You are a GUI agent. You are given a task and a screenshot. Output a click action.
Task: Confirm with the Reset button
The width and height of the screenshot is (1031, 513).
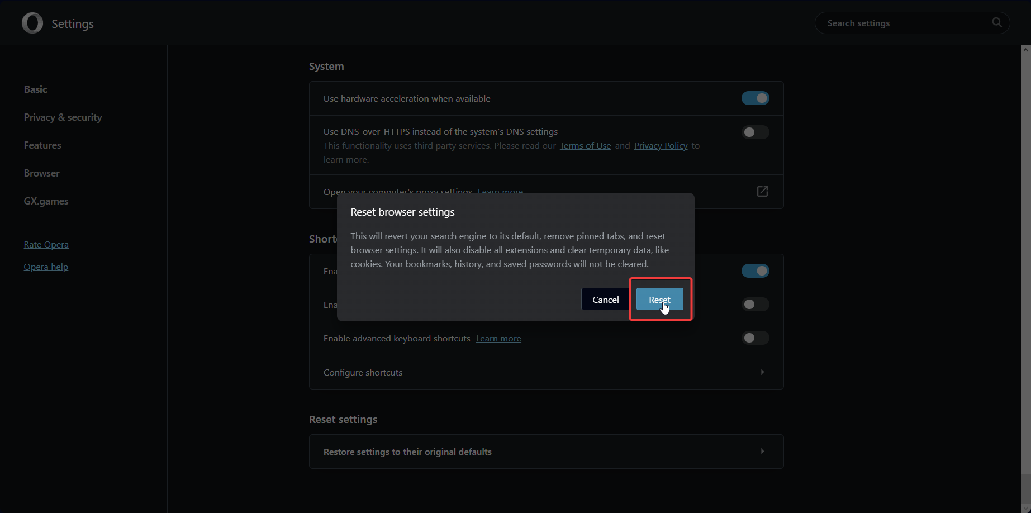tap(659, 300)
